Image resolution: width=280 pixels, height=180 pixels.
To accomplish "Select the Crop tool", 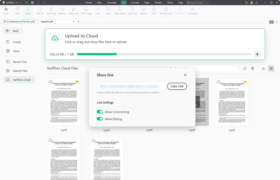I will pos(108,11).
